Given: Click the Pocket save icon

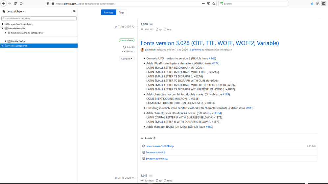Looking at the screenshot, I should tap(209, 4).
